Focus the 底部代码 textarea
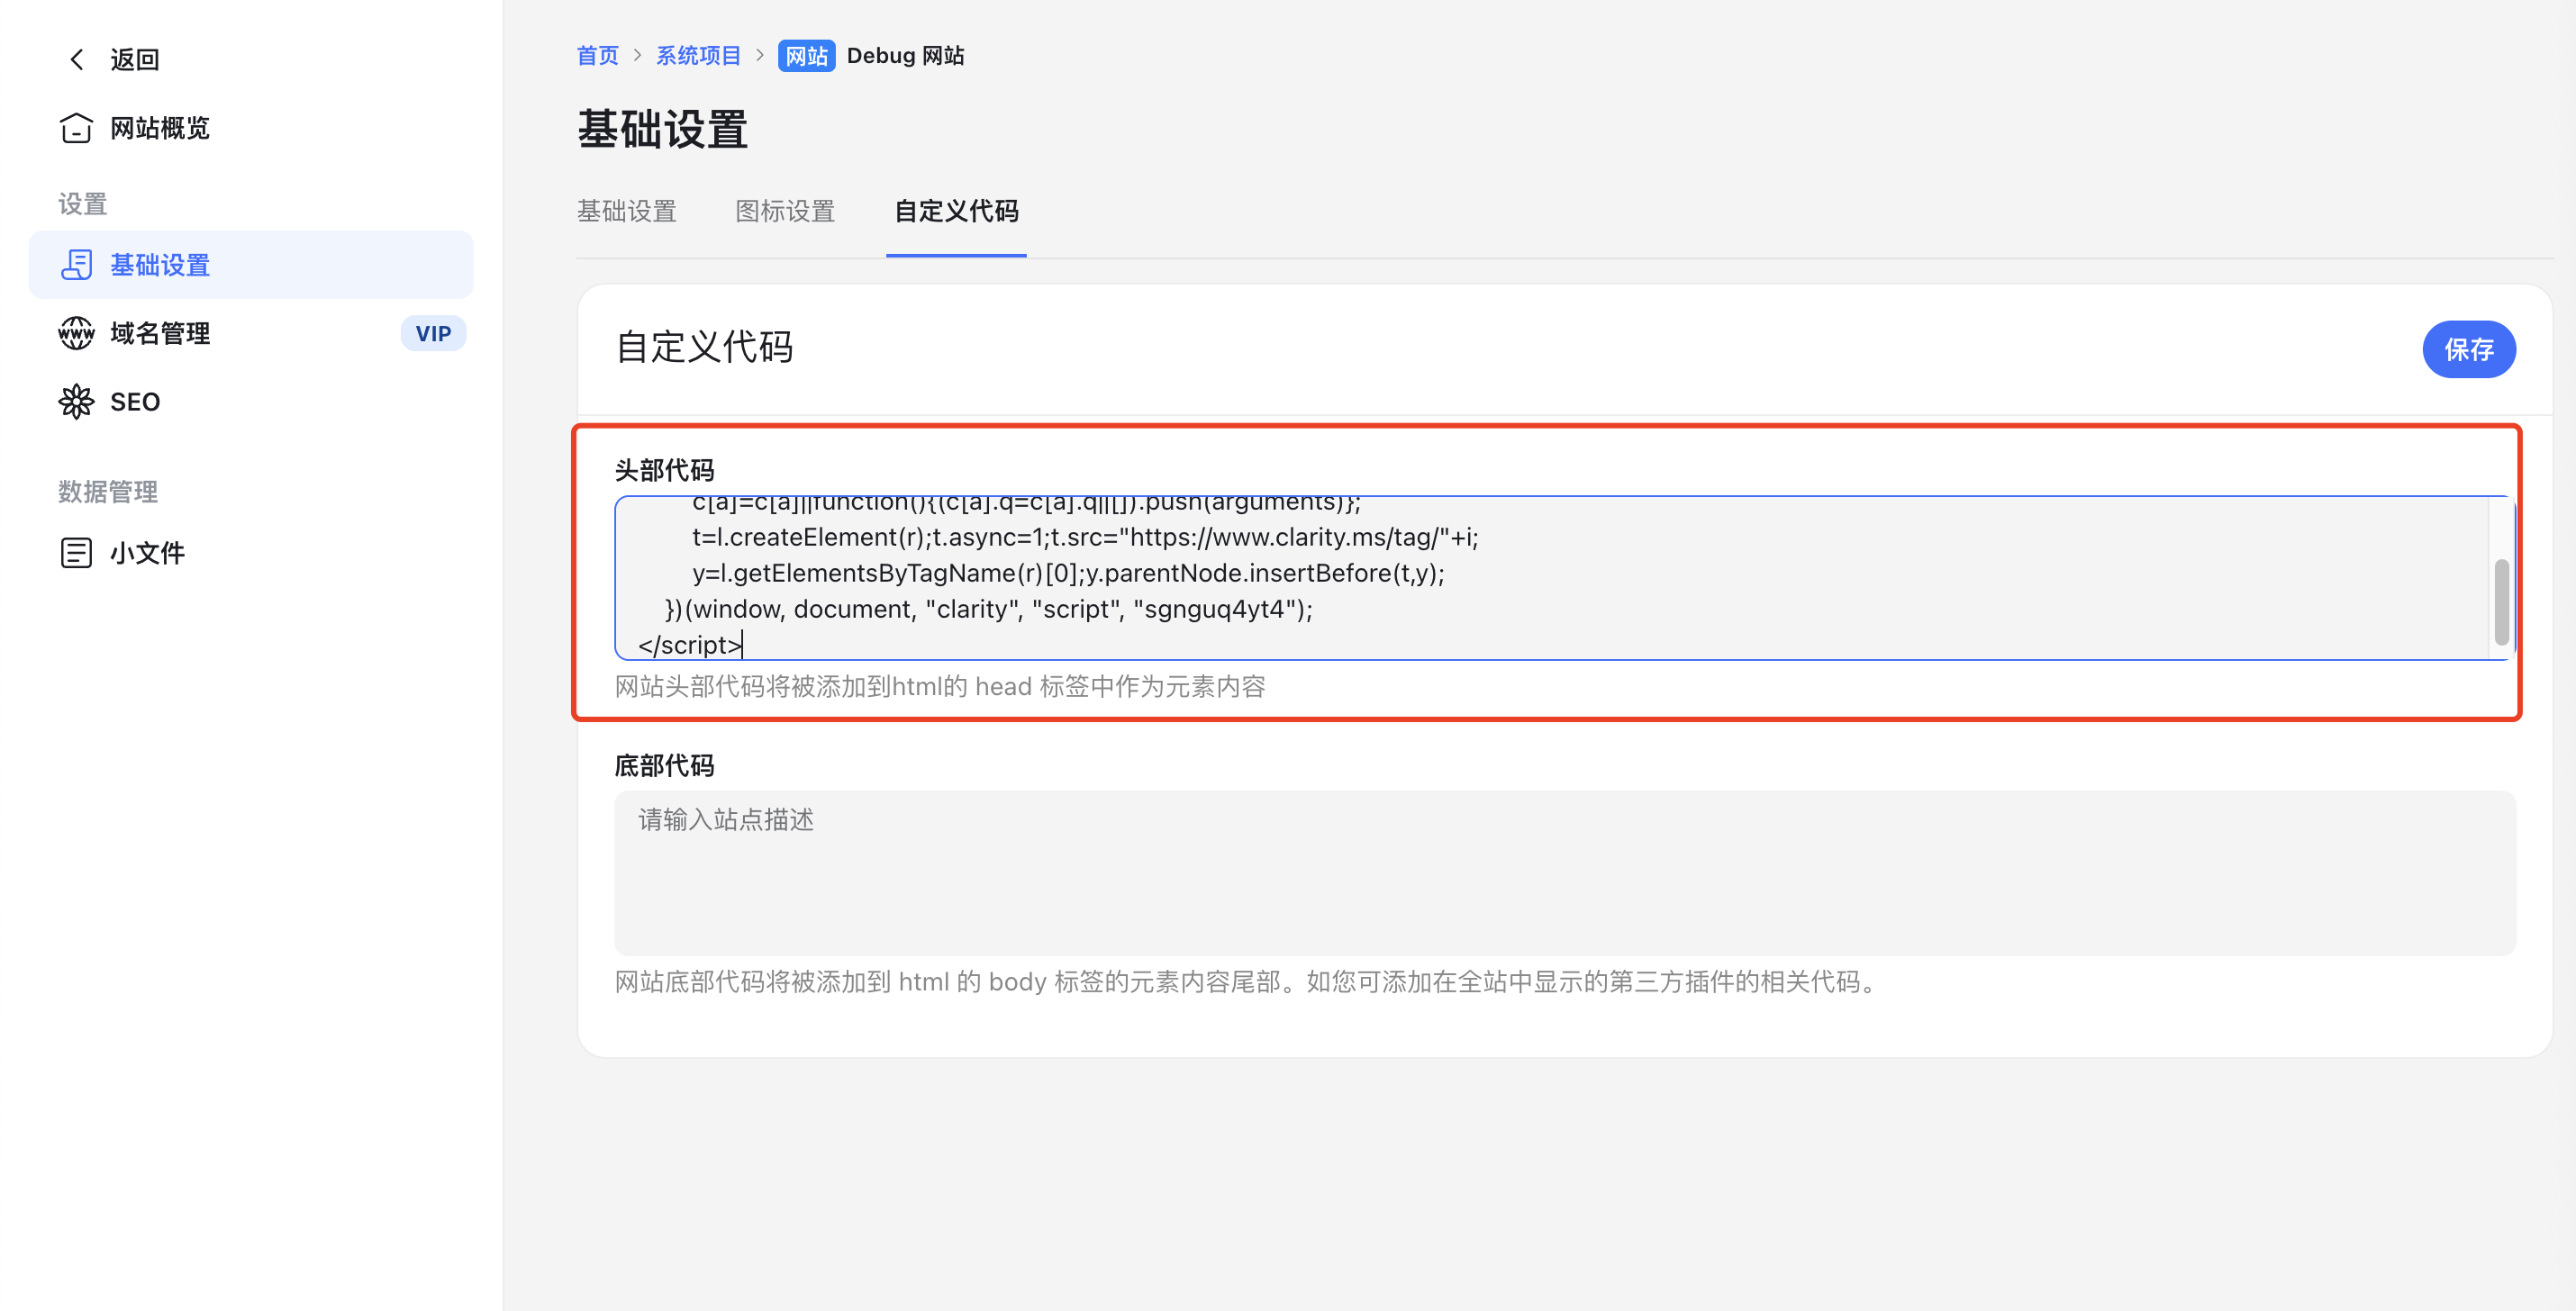This screenshot has height=1311, width=2576. coord(1564,873)
